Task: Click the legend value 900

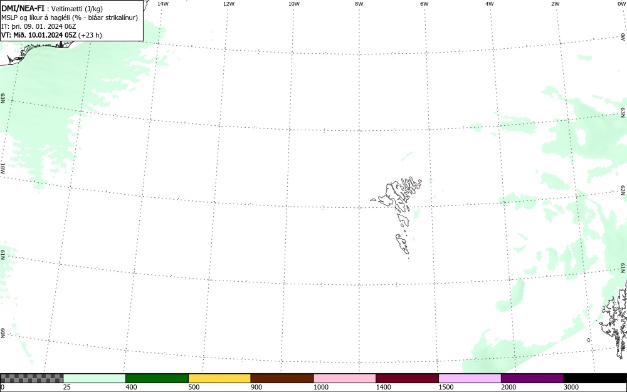Action: [256, 387]
